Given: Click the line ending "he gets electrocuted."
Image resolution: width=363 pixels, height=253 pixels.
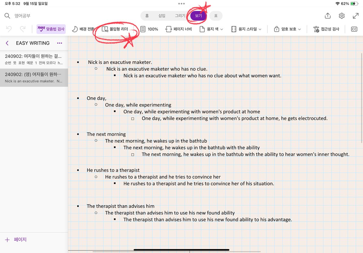Looking at the screenshot, I should coord(235,118).
